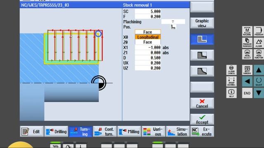The height and width of the screenshot is (148, 264).
Task: Open the Milling softkey
Action: 129,132
